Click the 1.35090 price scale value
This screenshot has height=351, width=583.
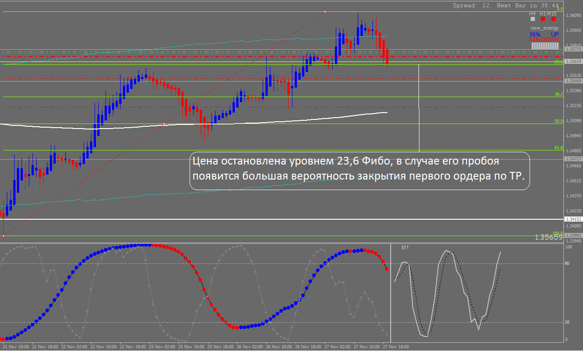(x=573, y=121)
